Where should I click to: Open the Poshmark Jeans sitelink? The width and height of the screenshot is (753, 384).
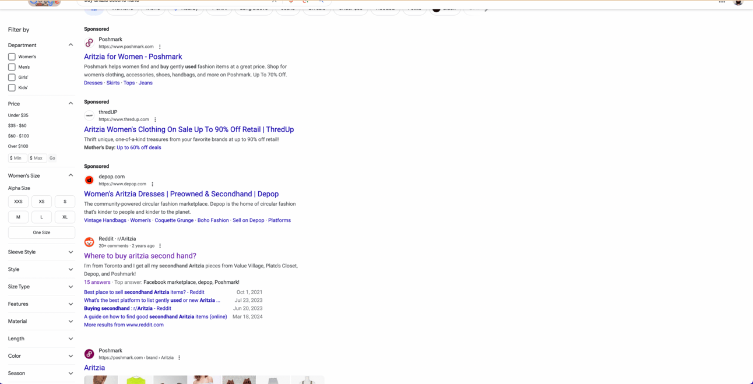pos(146,83)
